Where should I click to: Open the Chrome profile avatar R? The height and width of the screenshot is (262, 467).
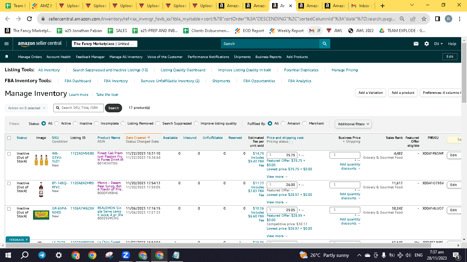click(x=449, y=19)
